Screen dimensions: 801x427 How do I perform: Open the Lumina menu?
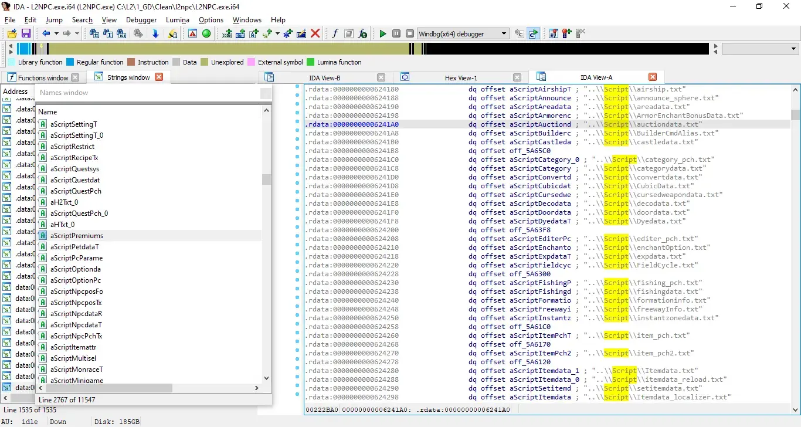(x=178, y=19)
